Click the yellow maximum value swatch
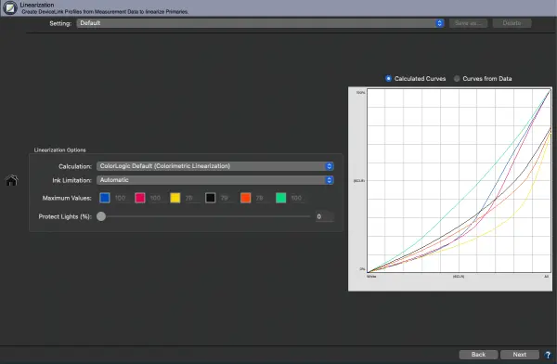This screenshot has width=557, height=364. point(175,198)
